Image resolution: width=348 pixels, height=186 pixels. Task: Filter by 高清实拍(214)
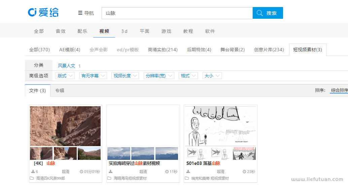tap(163, 50)
